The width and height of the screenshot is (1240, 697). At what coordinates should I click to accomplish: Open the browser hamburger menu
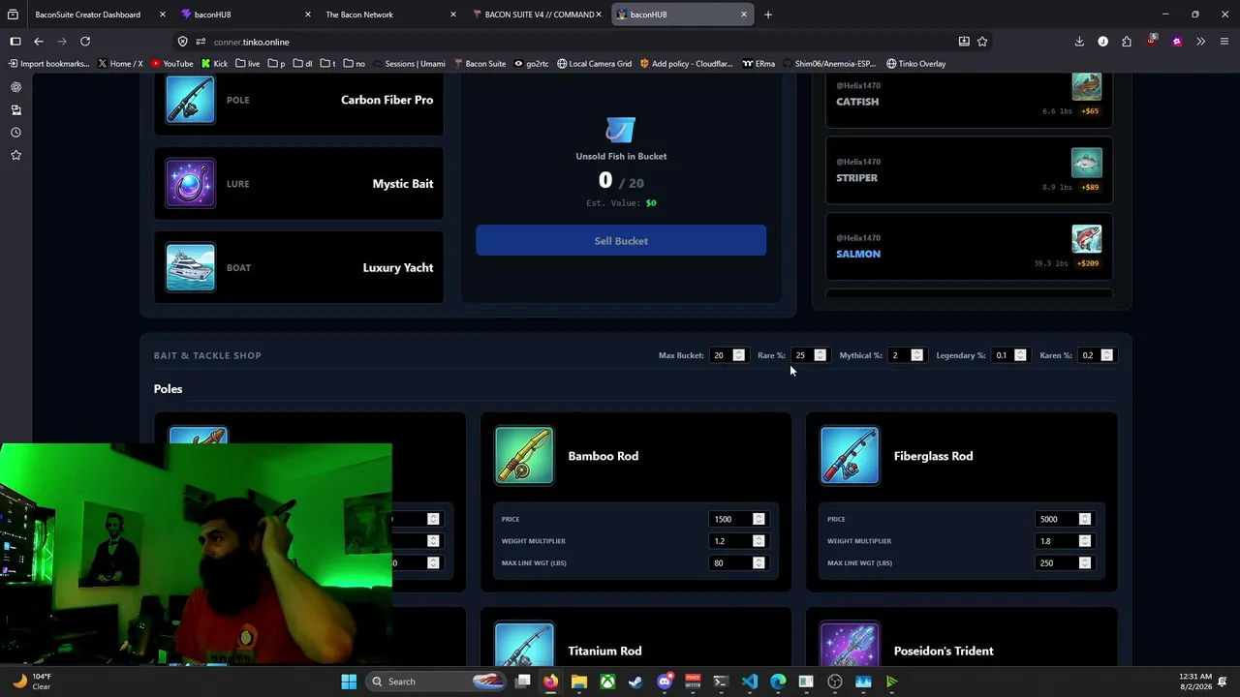(1224, 42)
